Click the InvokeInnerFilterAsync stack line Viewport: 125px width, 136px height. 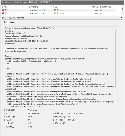47,92
